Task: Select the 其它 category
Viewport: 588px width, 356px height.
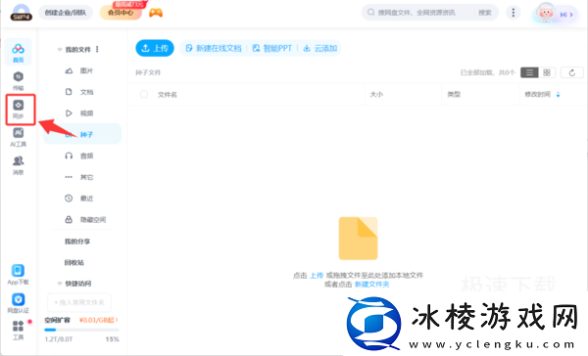Action: (82, 177)
